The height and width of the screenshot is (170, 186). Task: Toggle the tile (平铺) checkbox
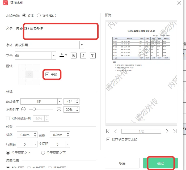coord(47,74)
